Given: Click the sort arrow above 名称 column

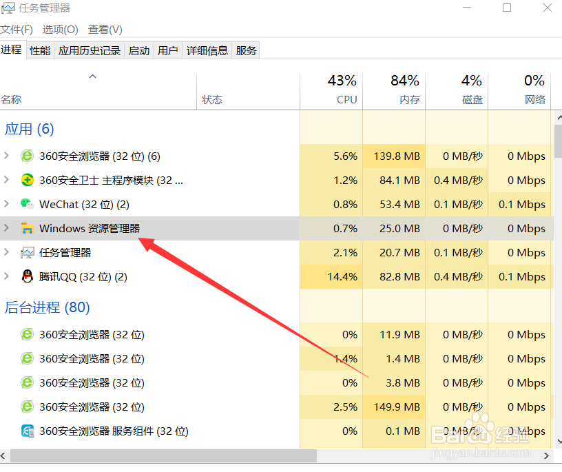Looking at the screenshot, I should 93,76.
